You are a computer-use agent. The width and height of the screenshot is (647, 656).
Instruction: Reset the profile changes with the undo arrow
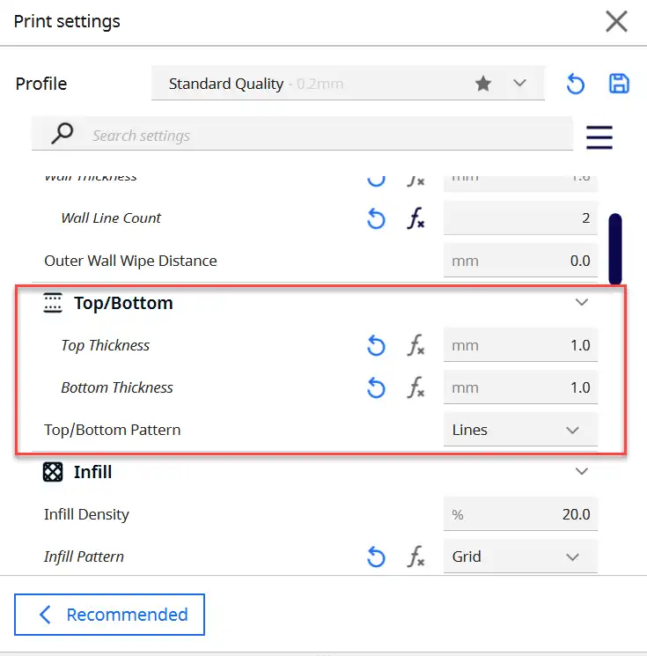[575, 84]
